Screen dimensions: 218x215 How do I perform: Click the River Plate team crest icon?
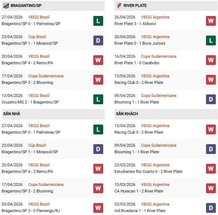pyautogui.click(x=119, y=5)
